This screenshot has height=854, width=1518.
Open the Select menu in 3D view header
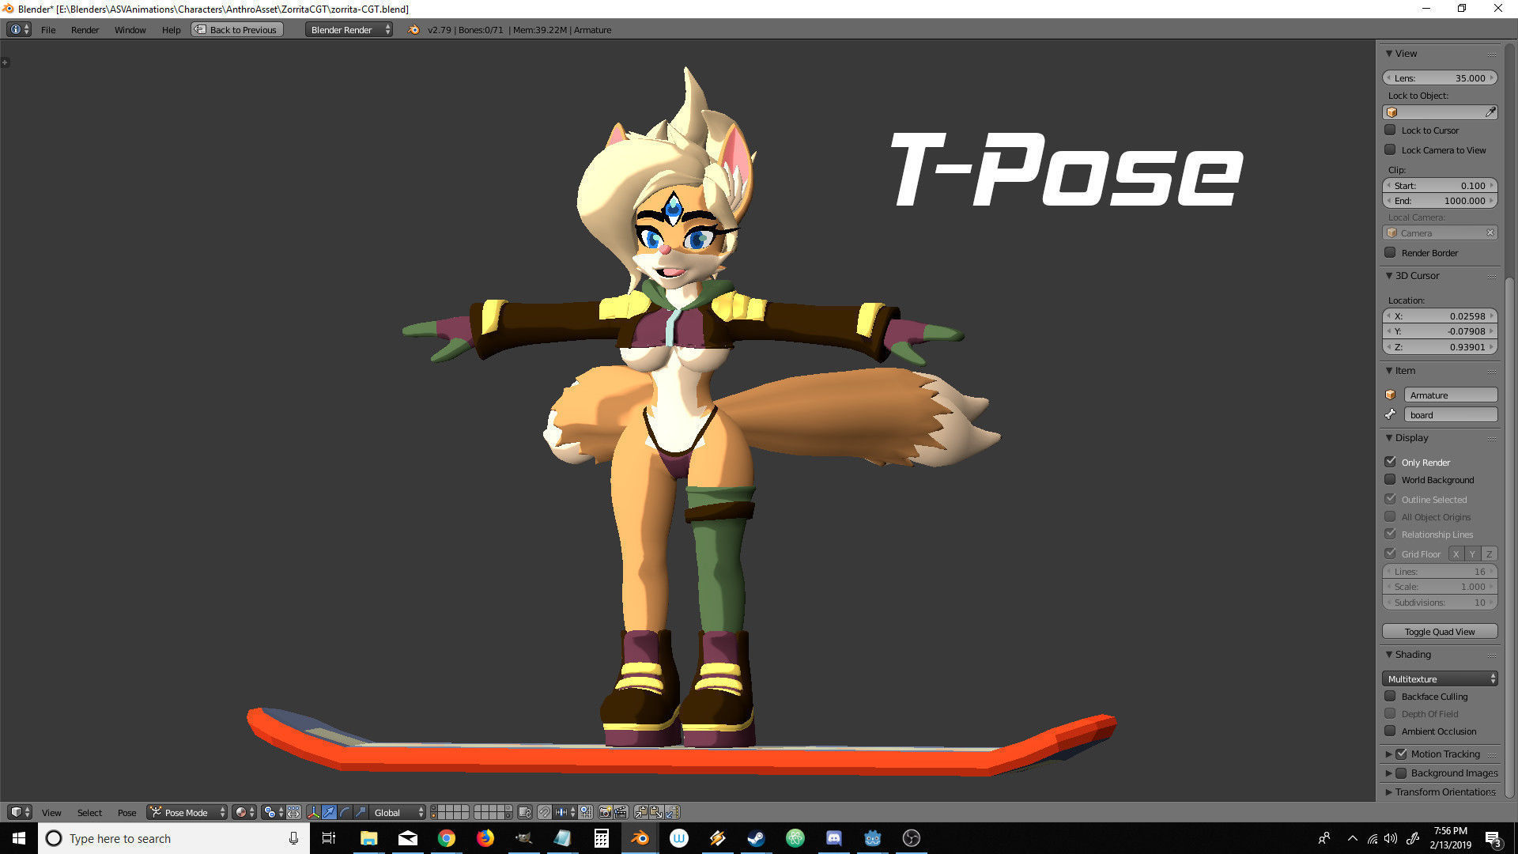click(89, 813)
